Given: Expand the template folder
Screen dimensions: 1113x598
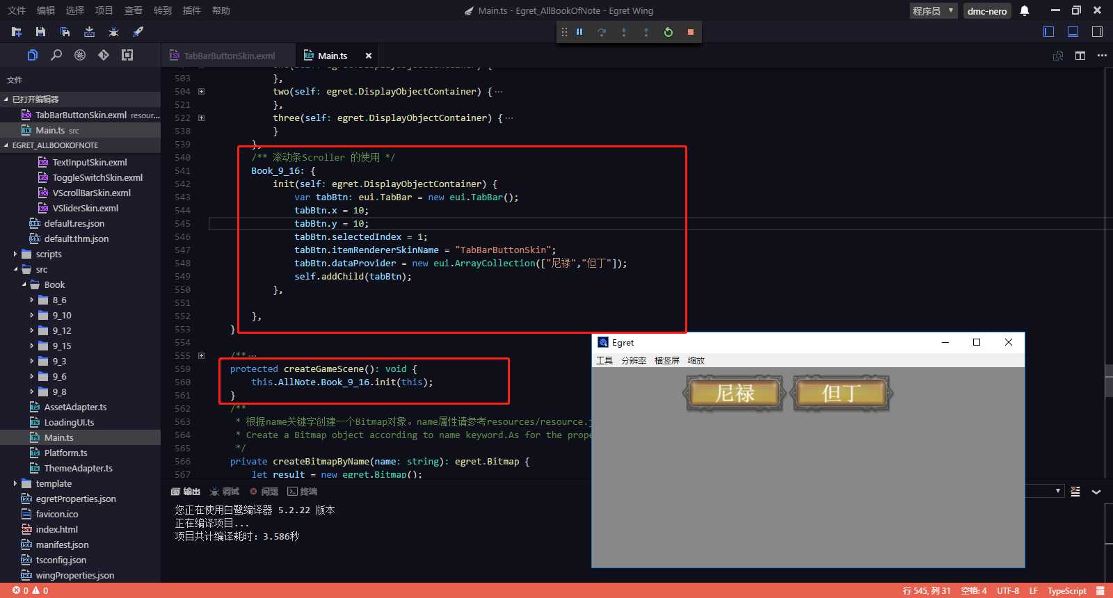Looking at the screenshot, I should point(15,484).
